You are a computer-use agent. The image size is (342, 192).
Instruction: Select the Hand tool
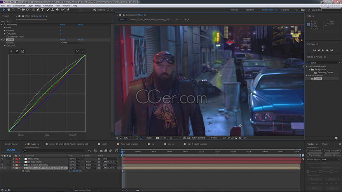(x=9, y=10)
